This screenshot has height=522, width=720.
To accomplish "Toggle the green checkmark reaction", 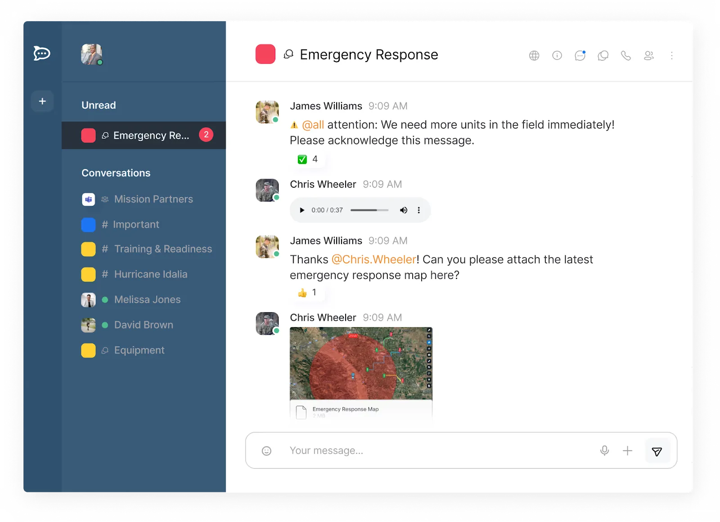I will pos(308,159).
